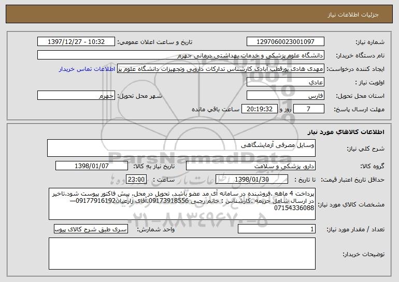Open the buyer contact info link (اطلاعات تماس خریدار)
Screen dimensions: 399x282
point(87,69)
